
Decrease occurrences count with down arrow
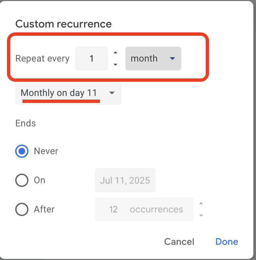coord(201,215)
